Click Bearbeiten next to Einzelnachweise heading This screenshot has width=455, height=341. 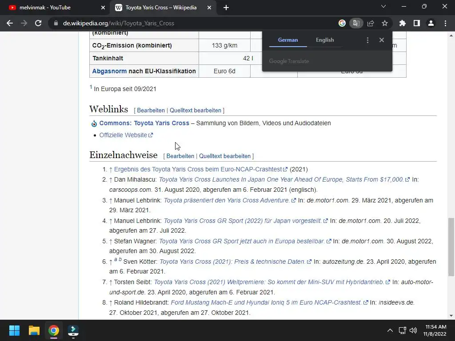(180, 156)
